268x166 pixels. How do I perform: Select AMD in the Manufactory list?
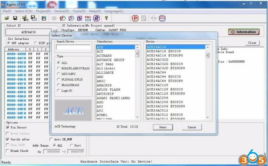[x=100, y=77]
